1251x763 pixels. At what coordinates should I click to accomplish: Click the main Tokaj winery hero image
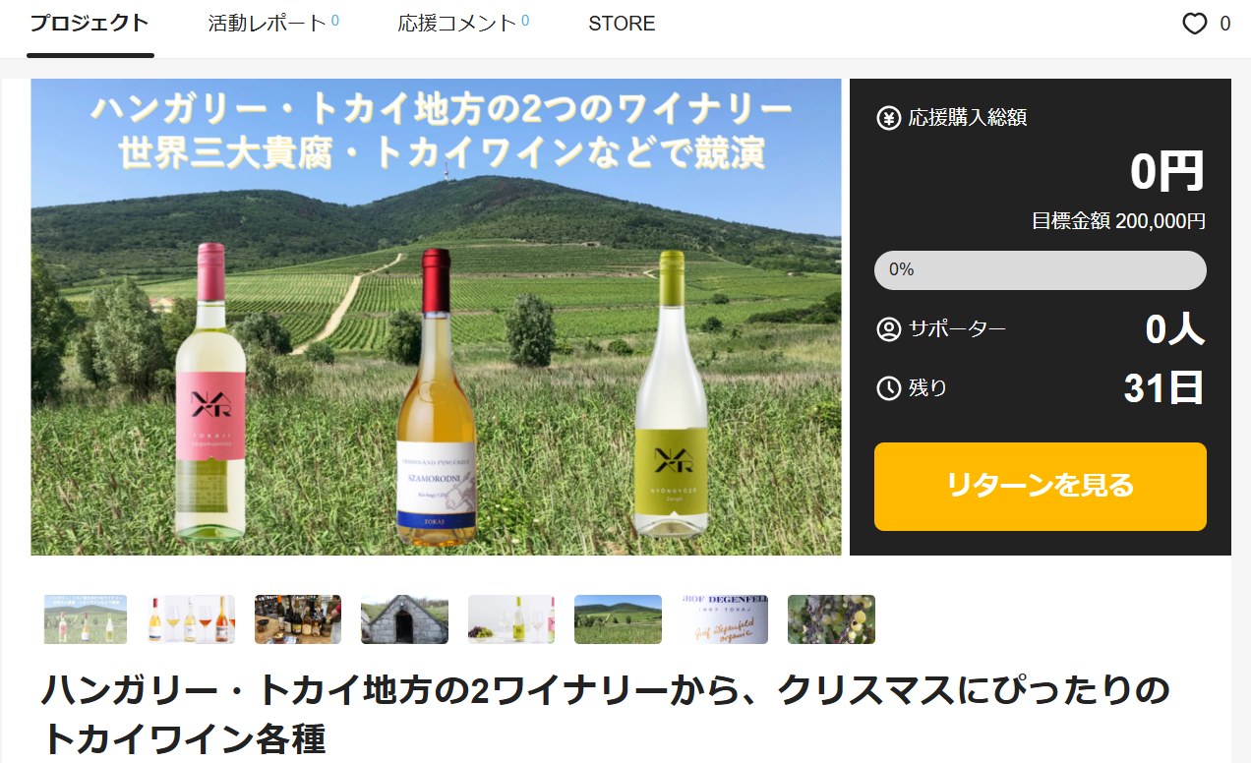coord(436,317)
